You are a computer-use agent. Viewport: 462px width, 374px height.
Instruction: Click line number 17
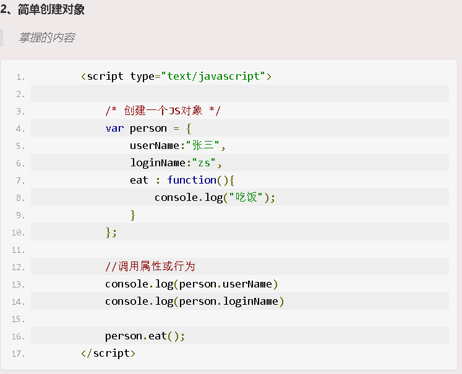click(19, 354)
